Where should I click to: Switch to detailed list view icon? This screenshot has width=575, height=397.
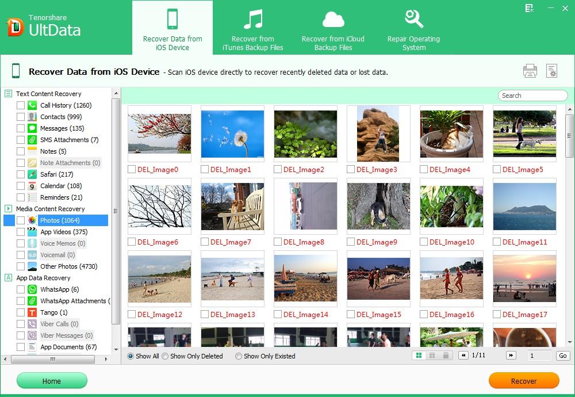click(x=446, y=356)
